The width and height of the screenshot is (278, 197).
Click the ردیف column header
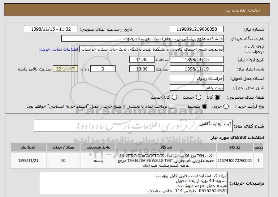259,147
